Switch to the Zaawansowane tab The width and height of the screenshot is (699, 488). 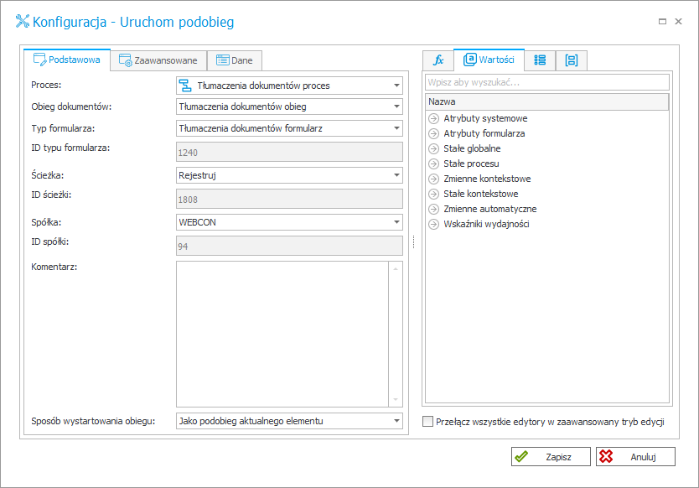pos(158,60)
